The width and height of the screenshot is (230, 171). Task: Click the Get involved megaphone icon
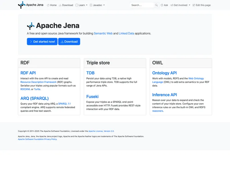[172, 5]
